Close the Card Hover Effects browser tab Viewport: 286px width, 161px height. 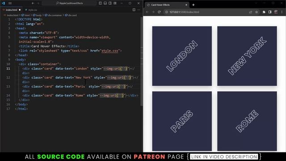pos(186,5)
